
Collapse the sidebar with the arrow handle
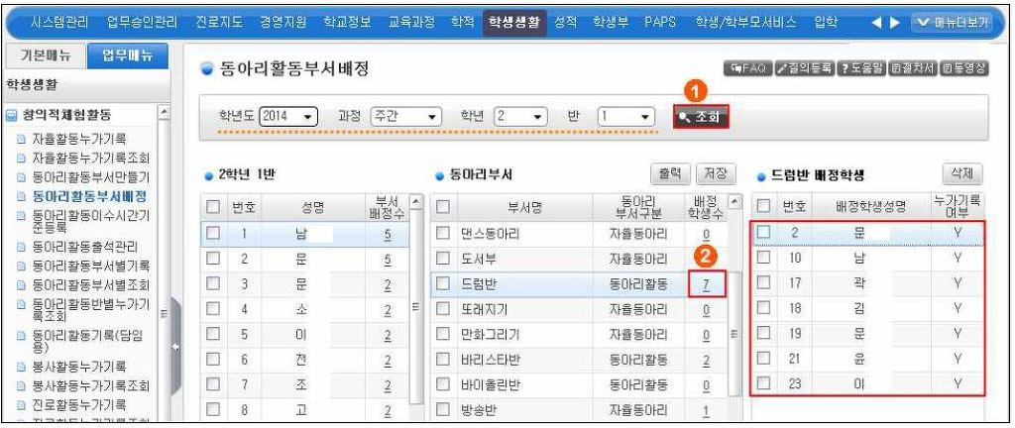coord(174,347)
